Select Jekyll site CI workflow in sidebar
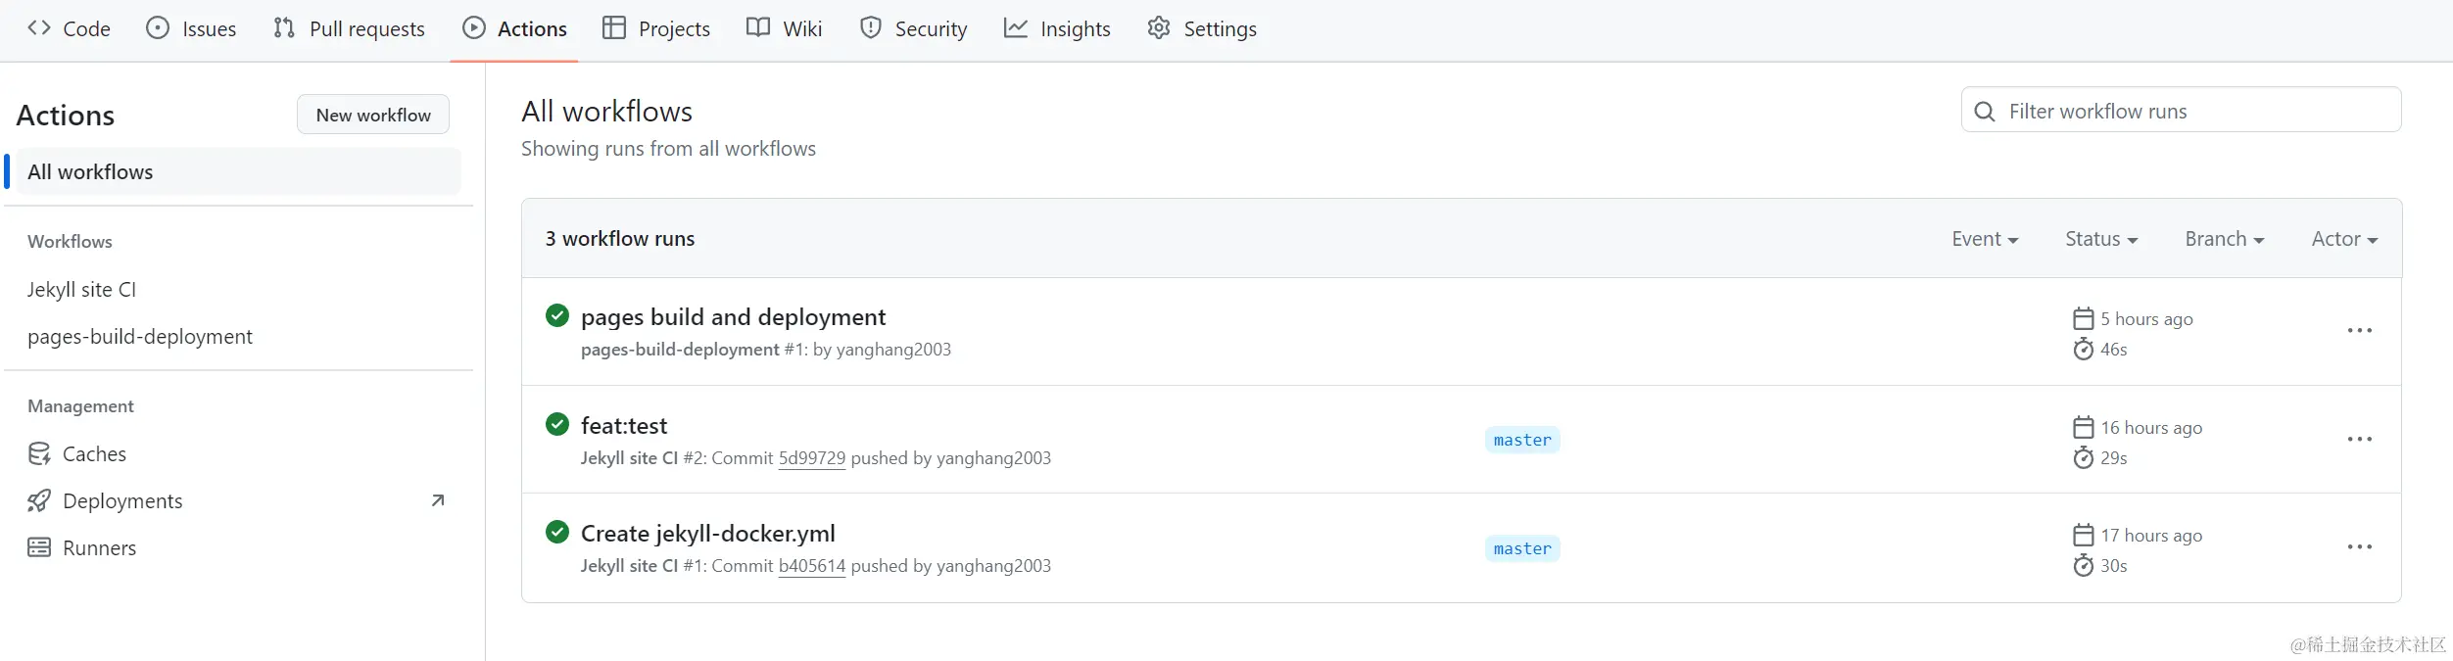 (x=82, y=290)
